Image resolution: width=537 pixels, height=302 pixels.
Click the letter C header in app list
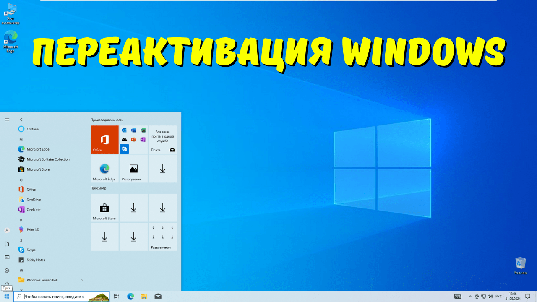point(21,120)
